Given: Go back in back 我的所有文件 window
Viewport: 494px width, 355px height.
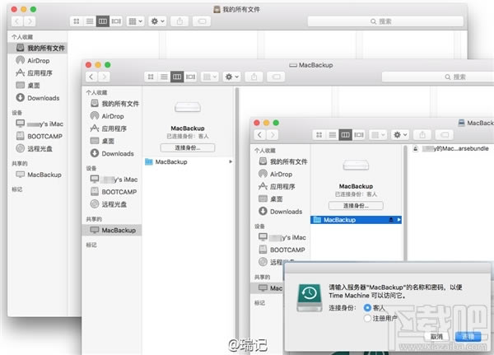Looking at the screenshot, I should 17,21.
